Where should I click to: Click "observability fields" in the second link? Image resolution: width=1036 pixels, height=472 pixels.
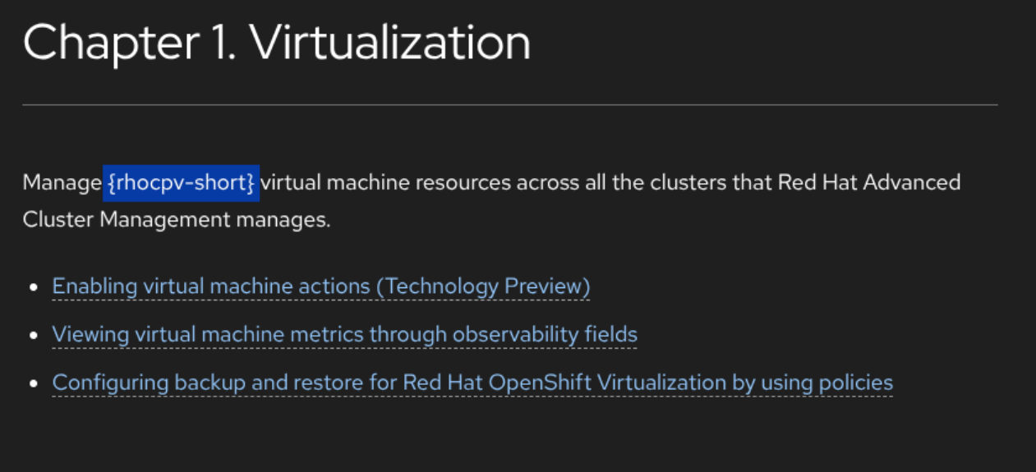(x=545, y=335)
